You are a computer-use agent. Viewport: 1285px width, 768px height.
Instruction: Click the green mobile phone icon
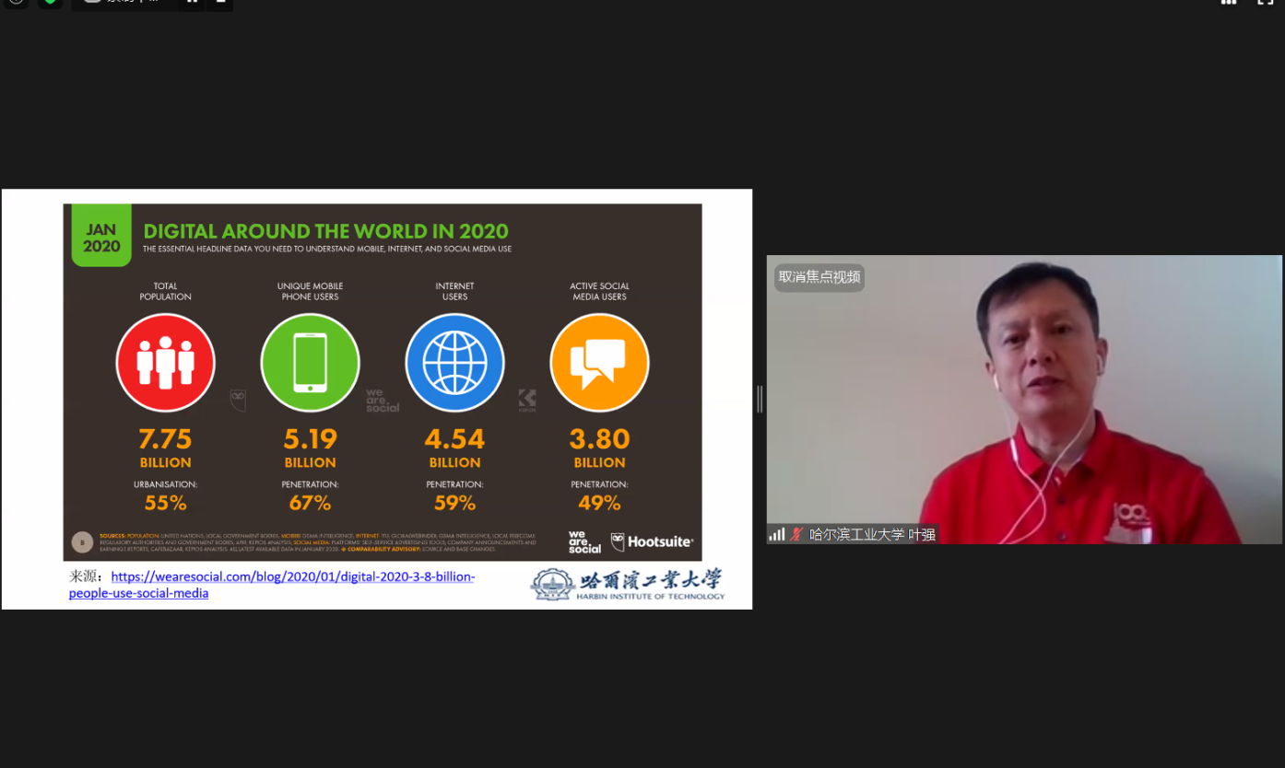click(x=310, y=363)
